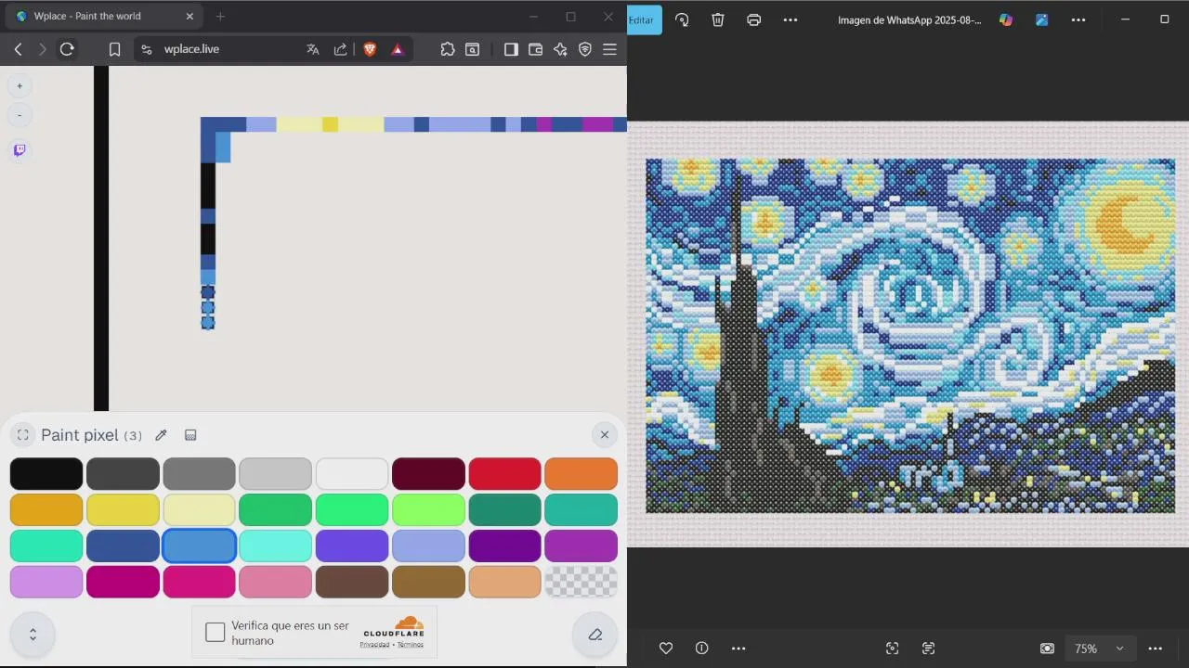Screen dimensions: 1189x668
Task: Select the transparent checkered swatch
Action: click(x=581, y=583)
